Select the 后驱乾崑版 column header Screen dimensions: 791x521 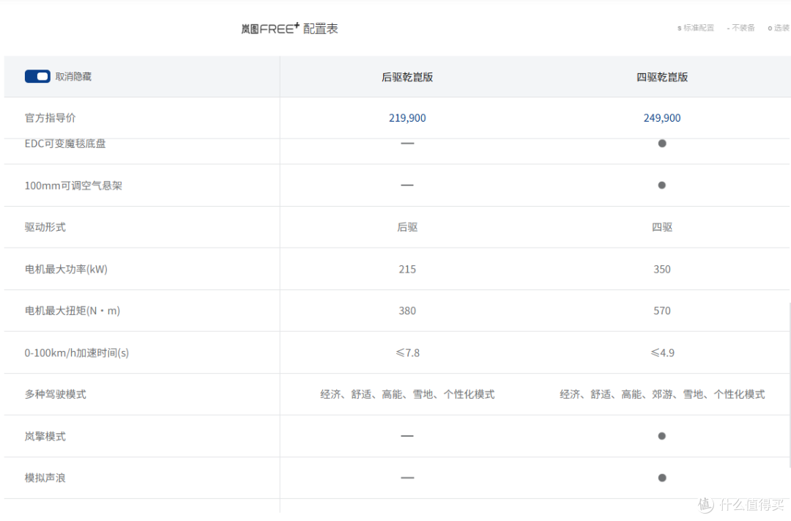pos(407,77)
